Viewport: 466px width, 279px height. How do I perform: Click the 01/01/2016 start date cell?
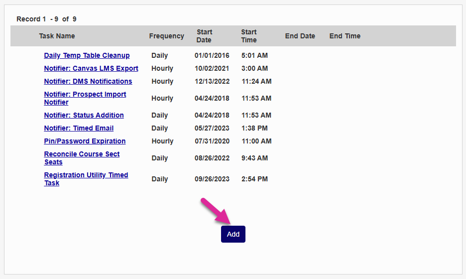tap(212, 55)
